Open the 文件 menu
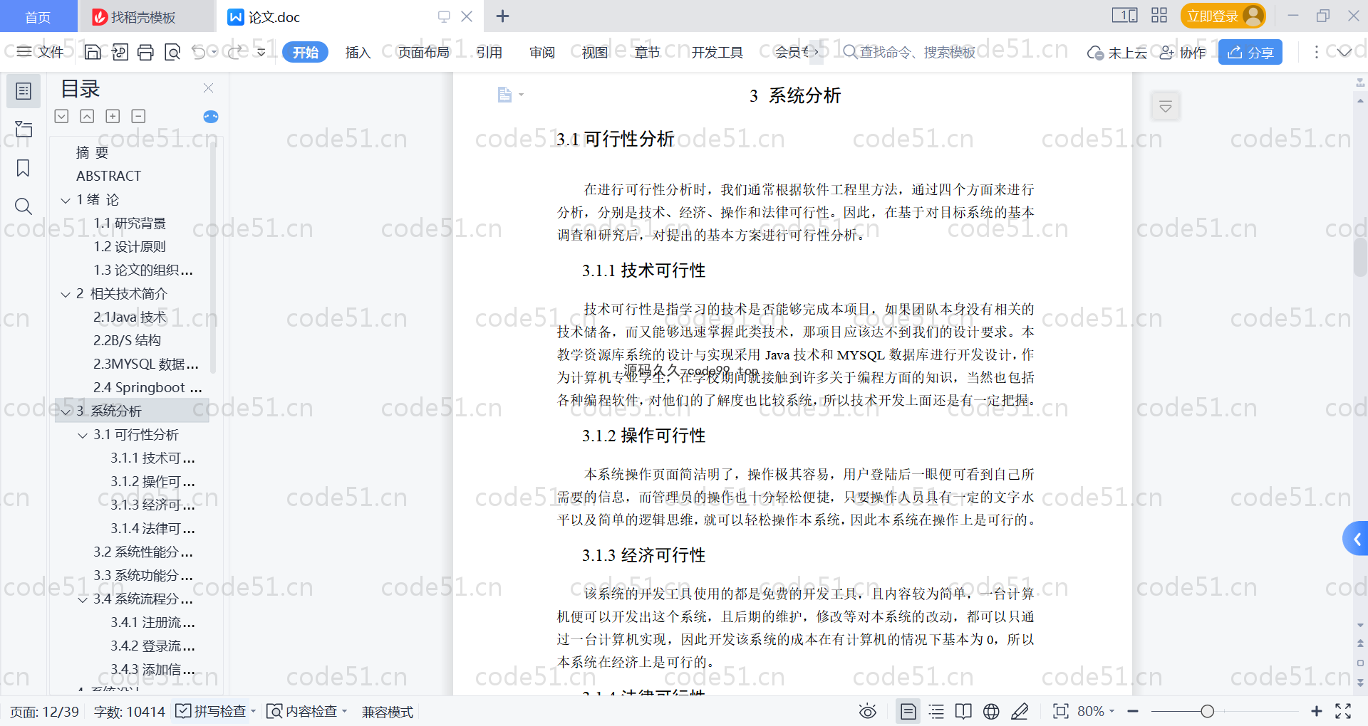The height and width of the screenshot is (726, 1368). click(x=40, y=52)
